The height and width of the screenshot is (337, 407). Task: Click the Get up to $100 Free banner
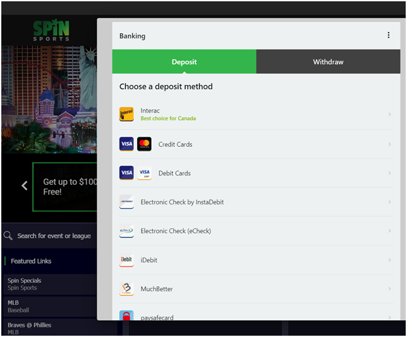point(65,187)
